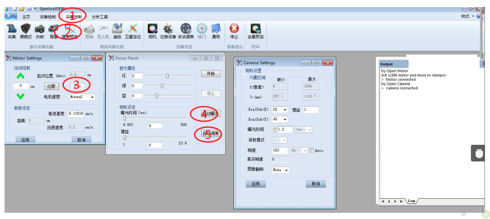Open the 遥控 remote control tool
Screen dimensions: 490x219
tap(117, 30)
